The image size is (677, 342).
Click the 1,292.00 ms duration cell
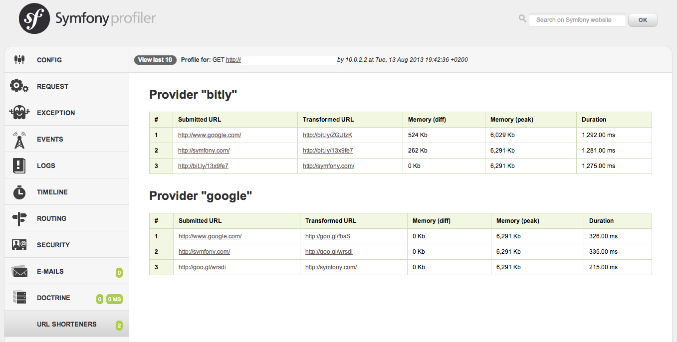click(x=614, y=135)
